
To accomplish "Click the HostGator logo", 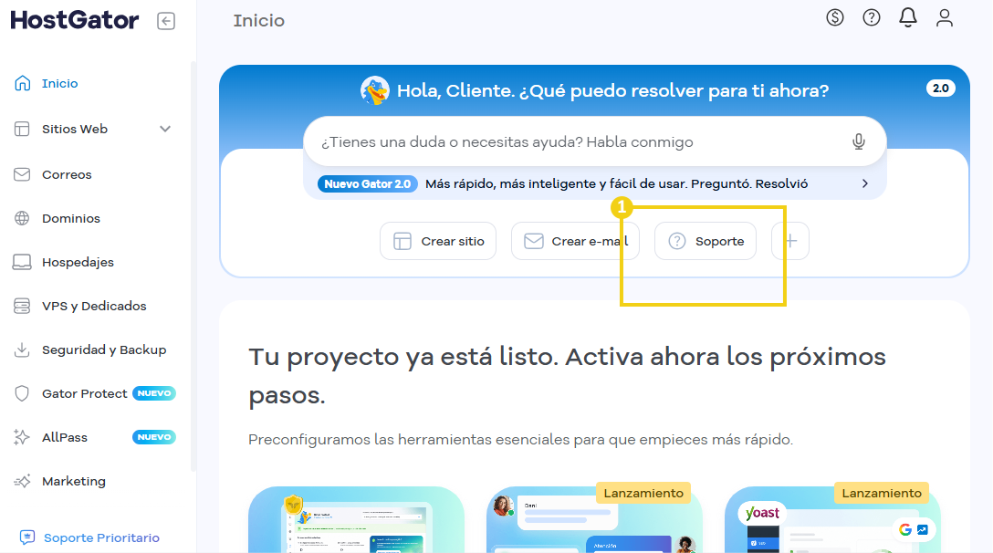I will (75, 20).
